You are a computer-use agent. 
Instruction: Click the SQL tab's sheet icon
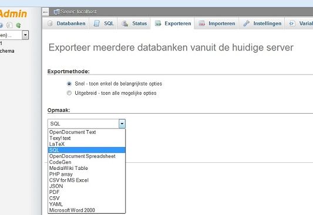click(97, 23)
